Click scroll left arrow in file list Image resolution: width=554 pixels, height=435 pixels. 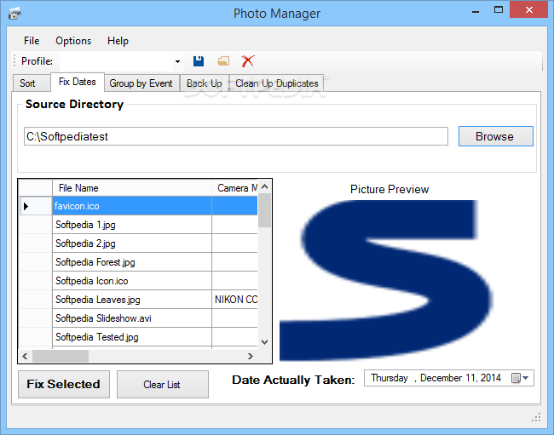(25, 356)
